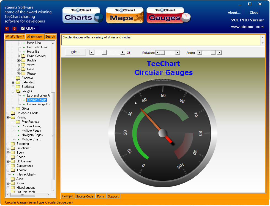
Task: Open the Support tab
Action: coord(113,196)
